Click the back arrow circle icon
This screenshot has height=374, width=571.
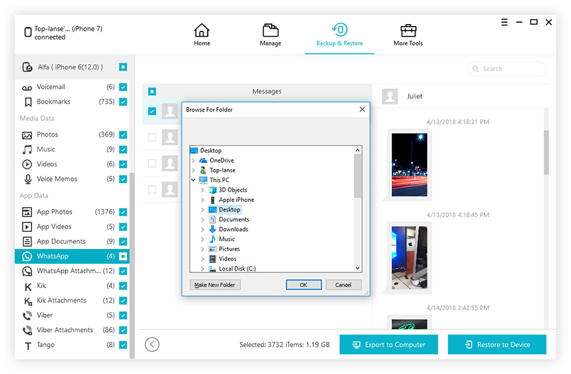point(152,345)
